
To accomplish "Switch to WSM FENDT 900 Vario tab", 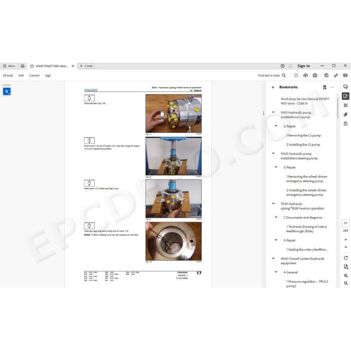I will coord(52,66).
